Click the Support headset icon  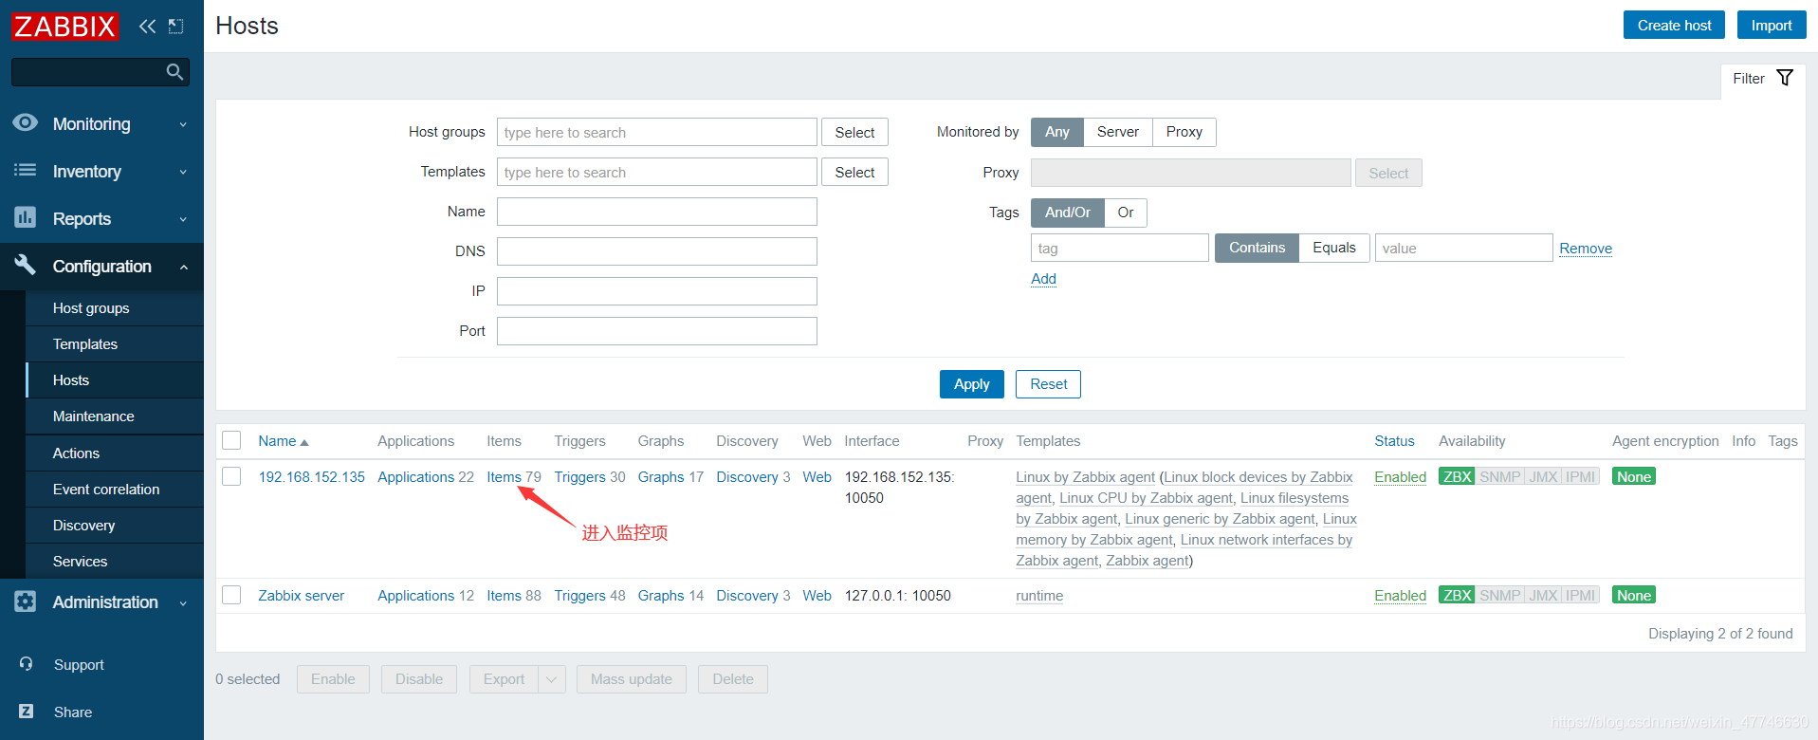tap(27, 664)
